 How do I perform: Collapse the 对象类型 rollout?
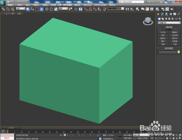point(169,27)
